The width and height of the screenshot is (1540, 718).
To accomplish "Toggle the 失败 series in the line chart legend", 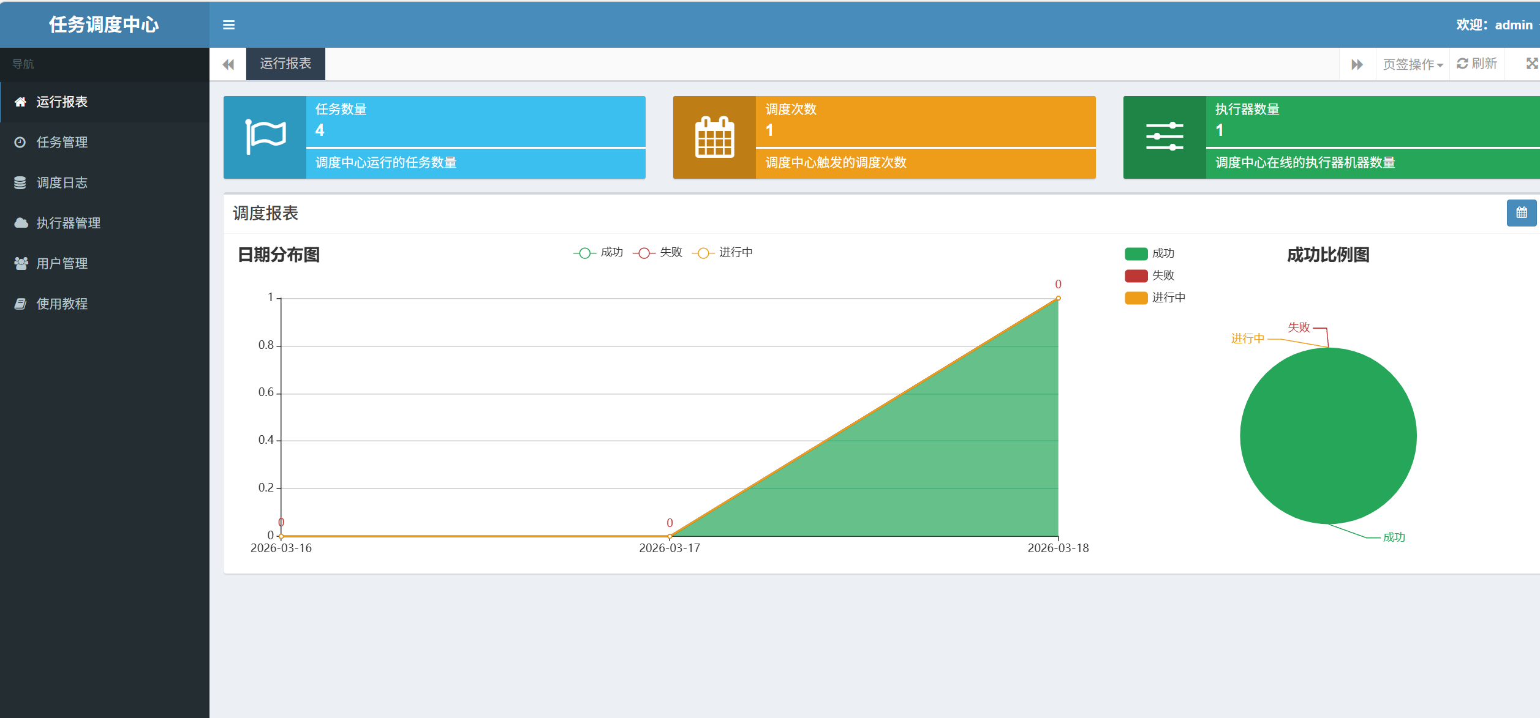I will [x=658, y=253].
